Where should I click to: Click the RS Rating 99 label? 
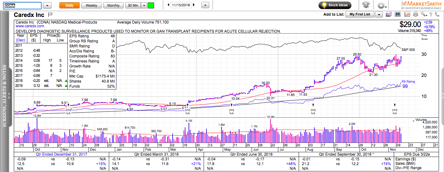click(x=409, y=84)
